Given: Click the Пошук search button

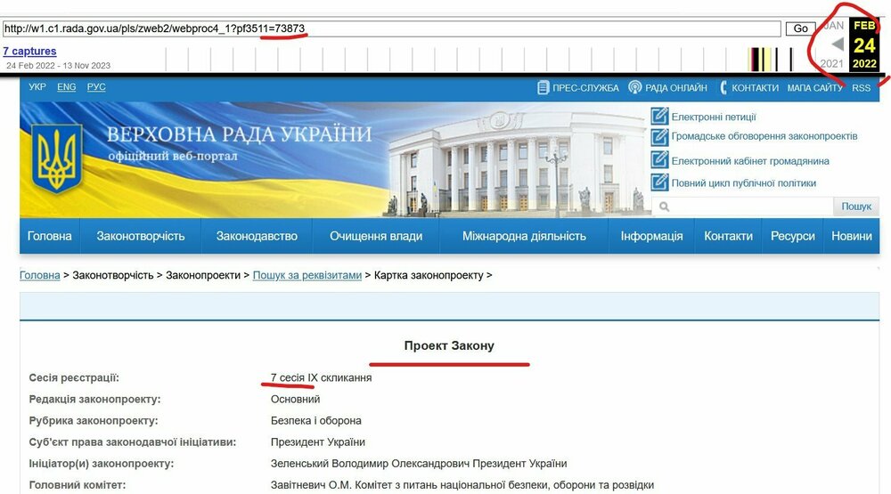Looking at the screenshot, I should coord(855,207).
